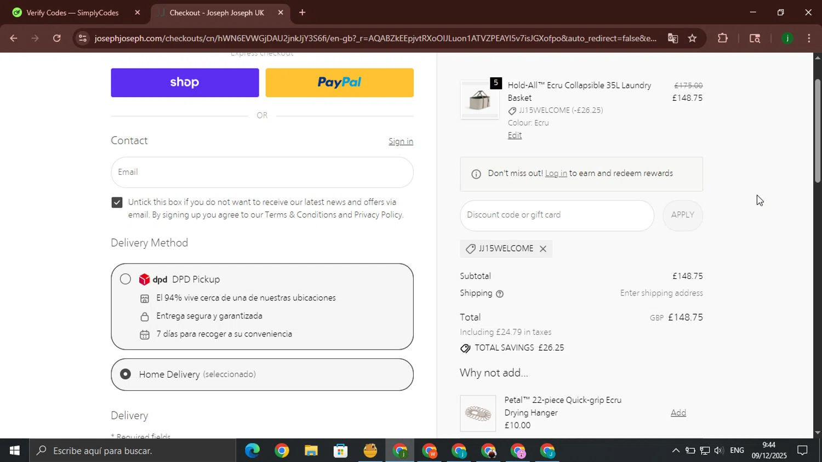The height and width of the screenshot is (462, 822).
Task: Open File Explorer from the taskbar
Action: (x=311, y=450)
